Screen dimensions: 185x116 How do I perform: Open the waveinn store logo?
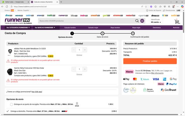point(19,15)
